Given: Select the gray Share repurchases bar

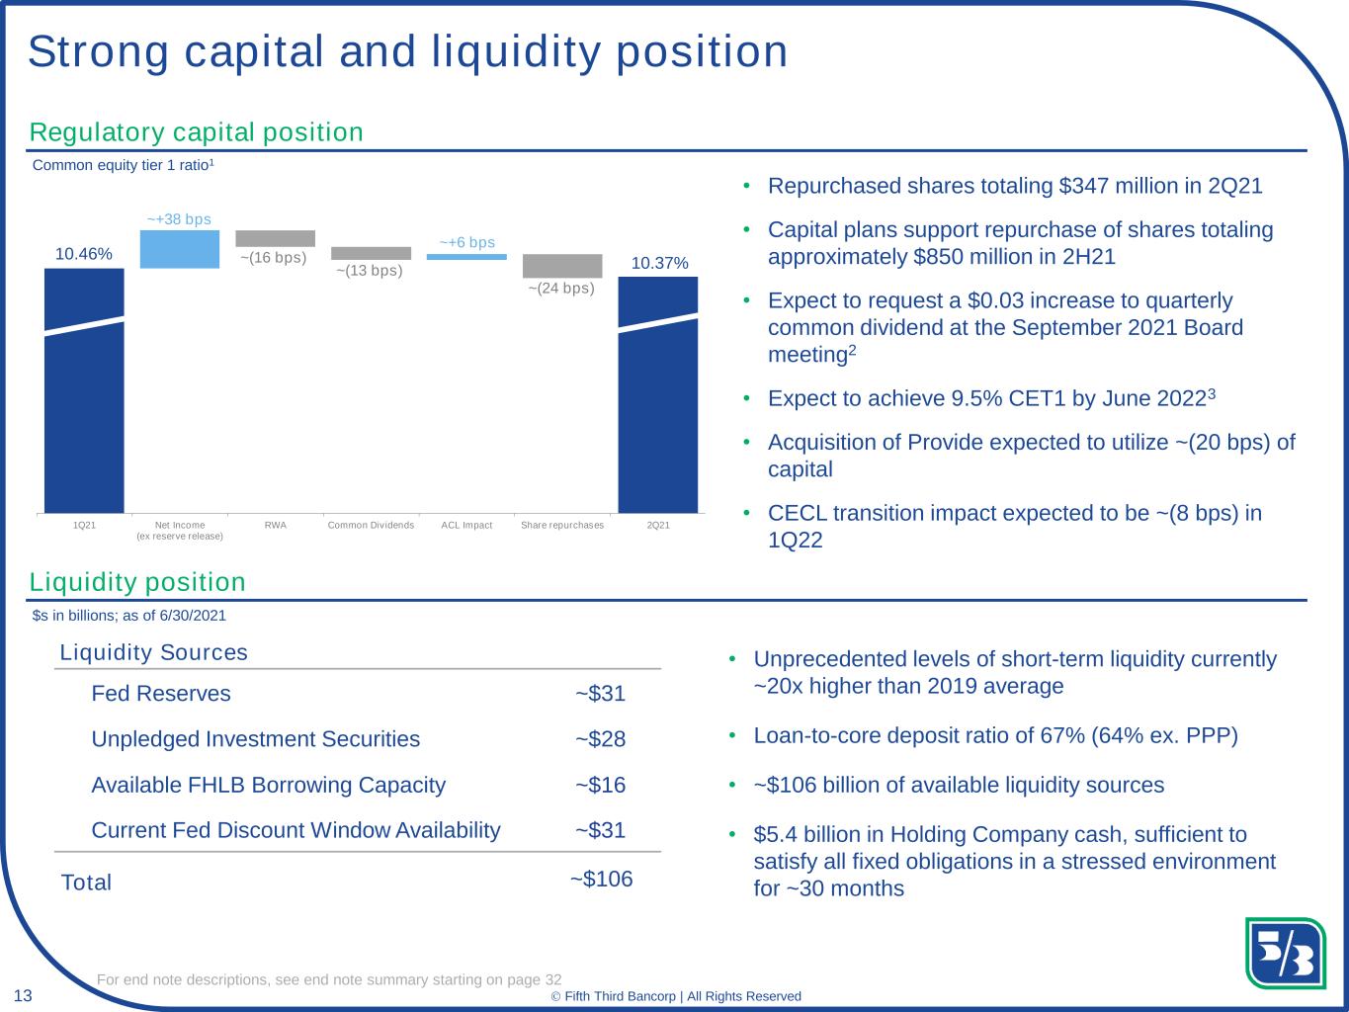Looking at the screenshot, I should coord(562,266).
